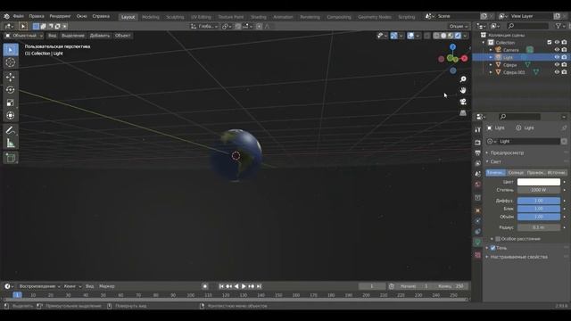Screen dimensions: 571x321
Task: Toggle Light visibility eye in outliner
Action: click(557, 57)
